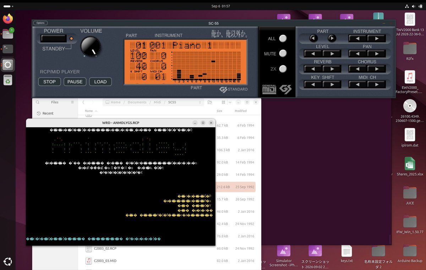
Task: Switch Files to grid view
Action: pos(223,102)
